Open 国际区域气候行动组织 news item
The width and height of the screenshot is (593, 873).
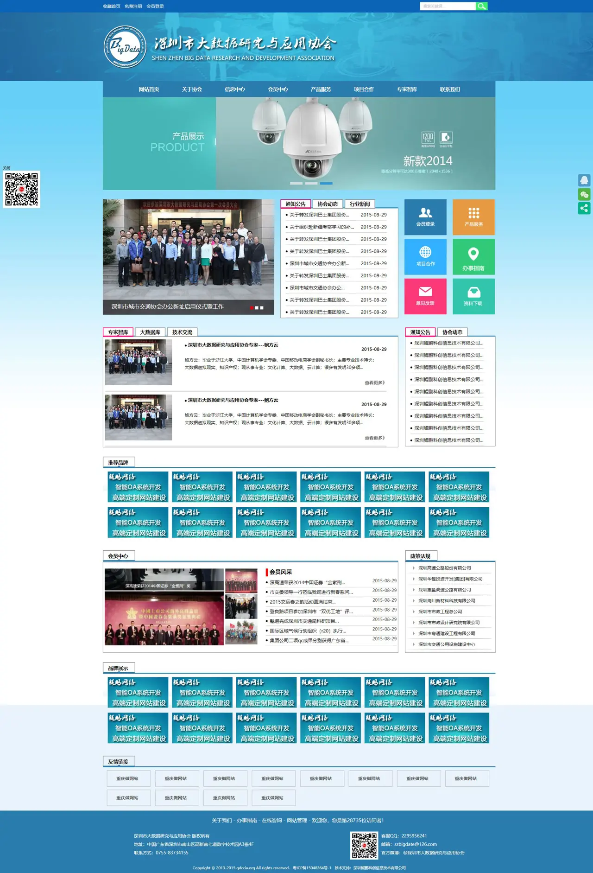[x=308, y=631]
